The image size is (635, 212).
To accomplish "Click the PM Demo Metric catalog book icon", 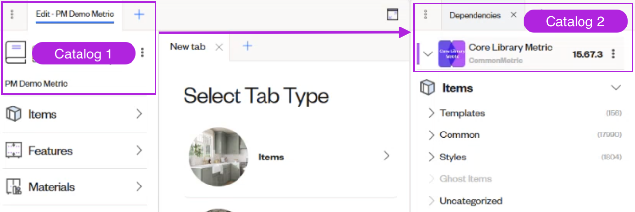I will (x=16, y=53).
